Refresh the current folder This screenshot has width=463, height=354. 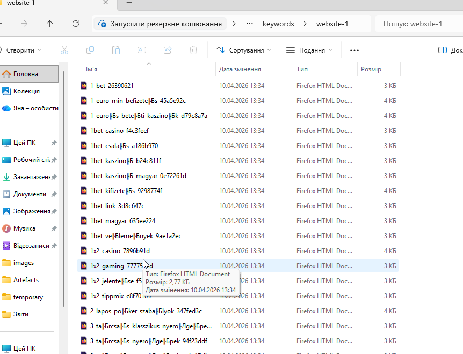(x=76, y=24)
